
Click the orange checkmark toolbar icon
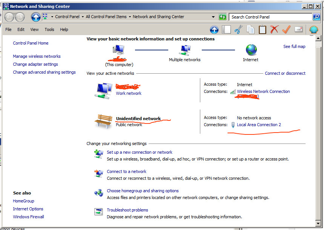point(286,29)
